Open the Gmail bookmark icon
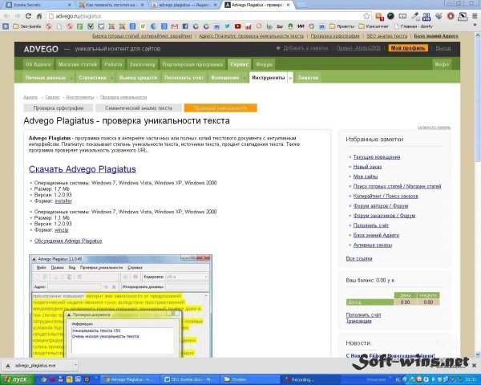 (175, 26)
